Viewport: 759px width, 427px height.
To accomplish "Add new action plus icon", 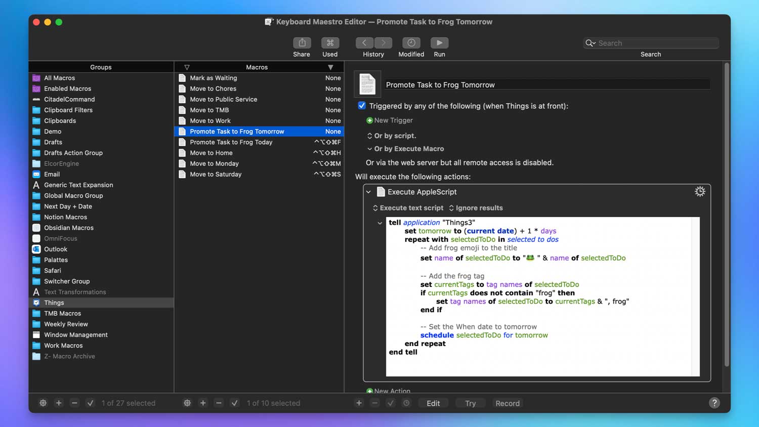I will click(359, 403).
